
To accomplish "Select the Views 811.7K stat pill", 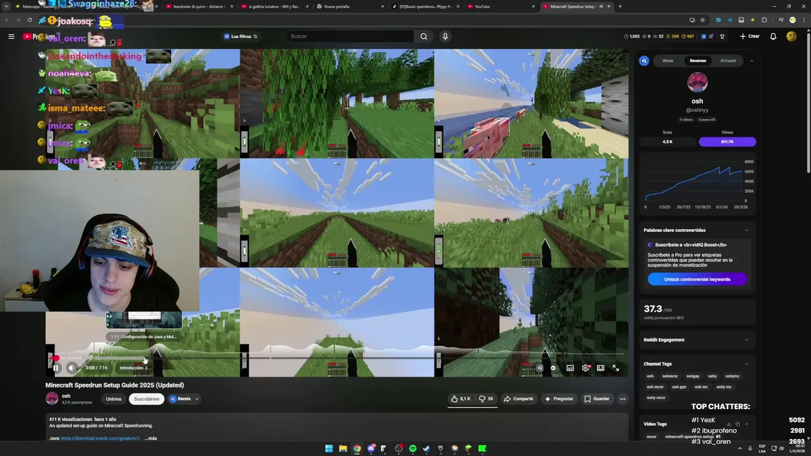I will pyautogui.click(x=727, y=142).
